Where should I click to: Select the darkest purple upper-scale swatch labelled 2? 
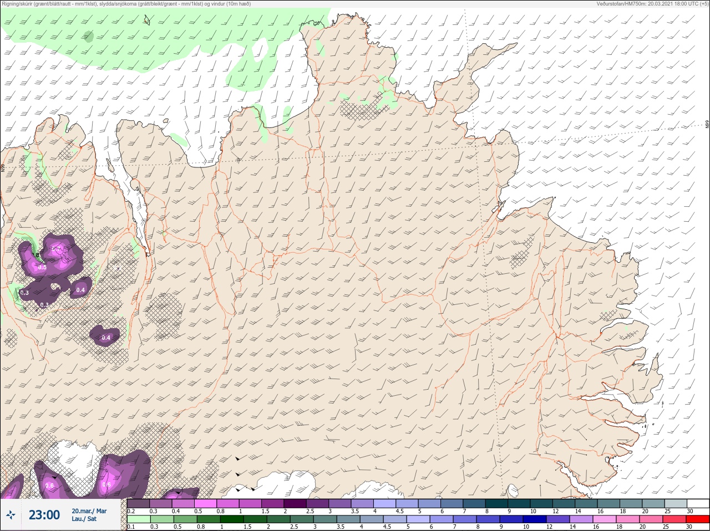point(295,503)
